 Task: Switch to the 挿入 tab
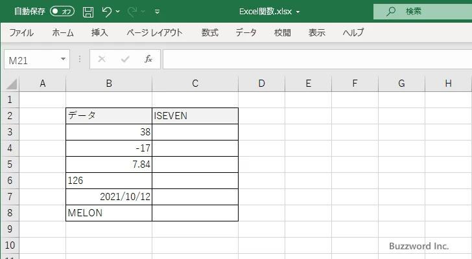100,32
